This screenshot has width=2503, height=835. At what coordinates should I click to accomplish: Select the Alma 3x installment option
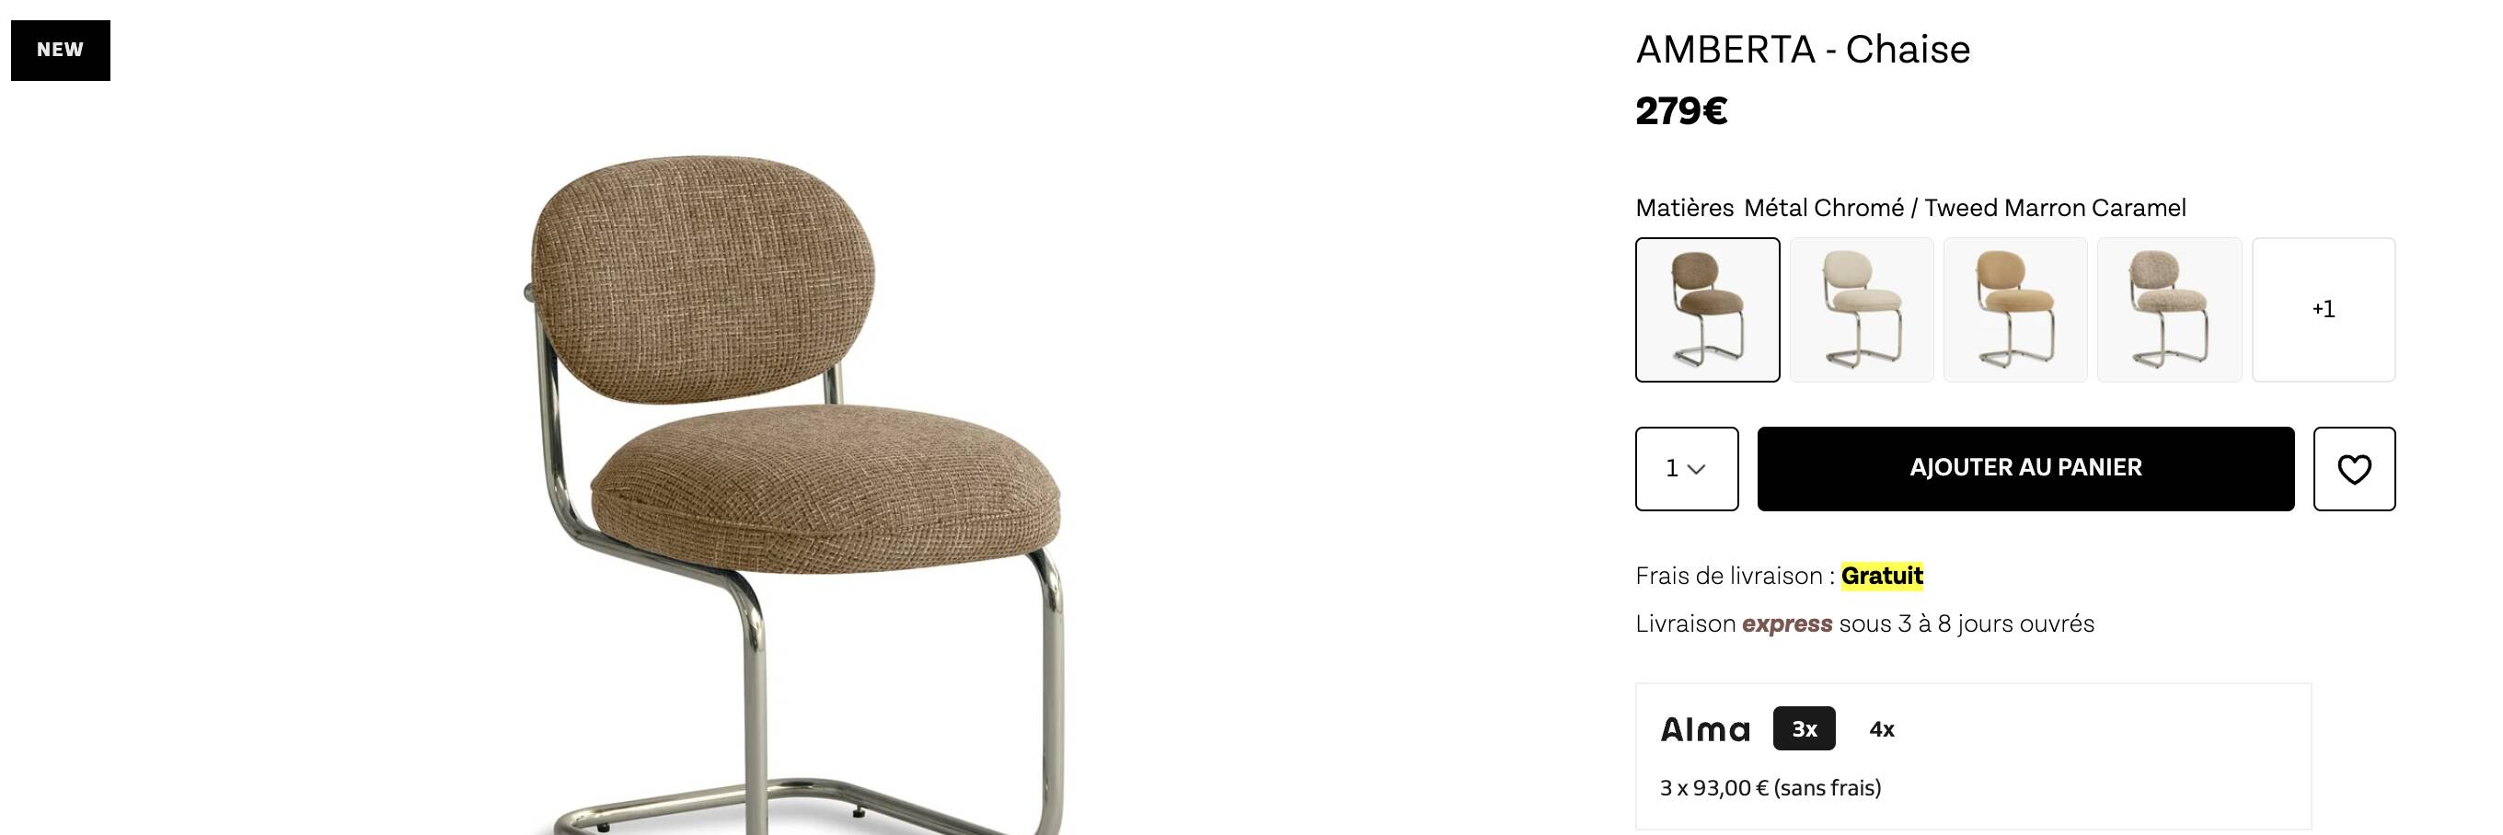click(1805, 728)
